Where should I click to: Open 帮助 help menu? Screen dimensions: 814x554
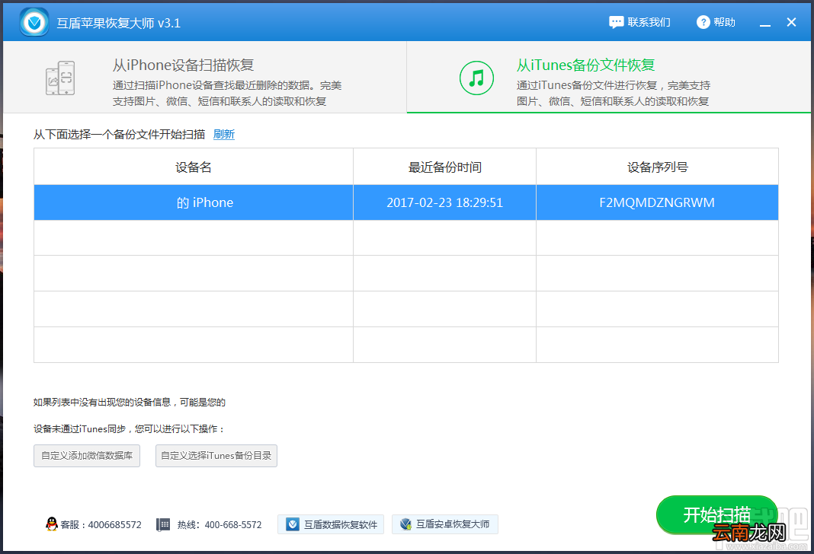point(716,22)
